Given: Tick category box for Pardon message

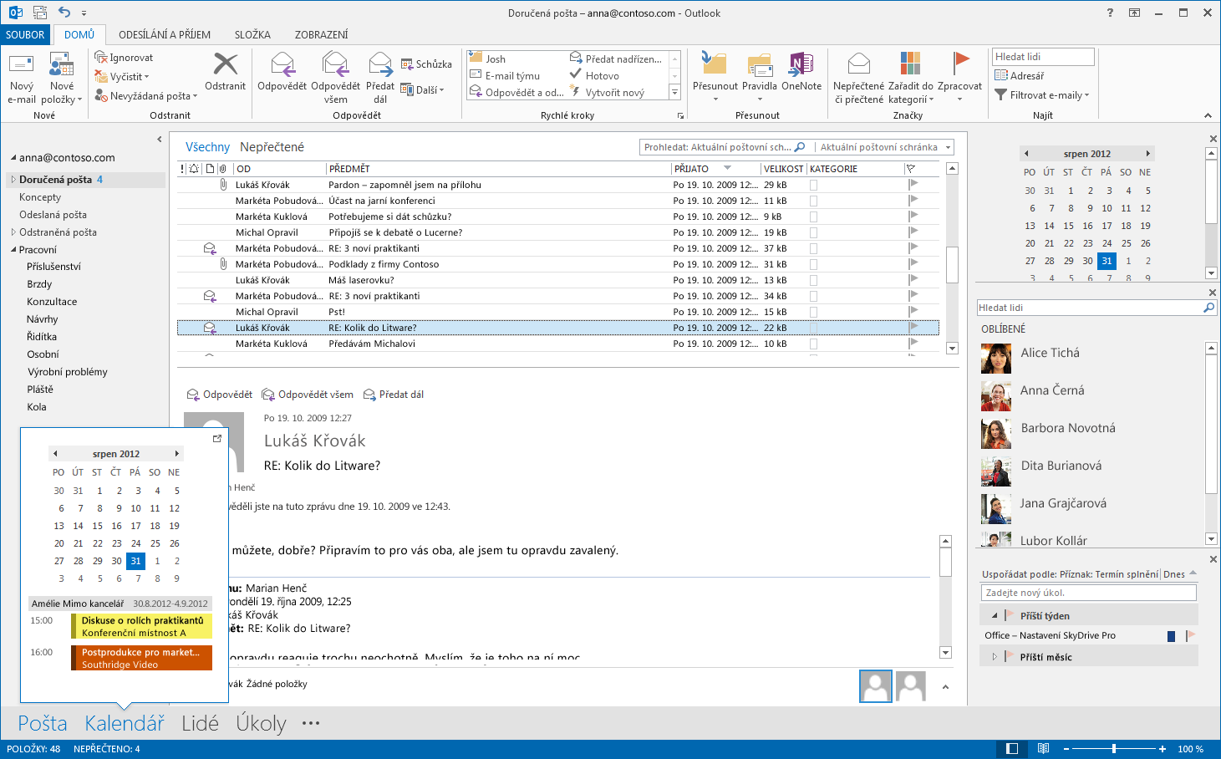Looking at the screenshot, I should [x=813, y=185].
